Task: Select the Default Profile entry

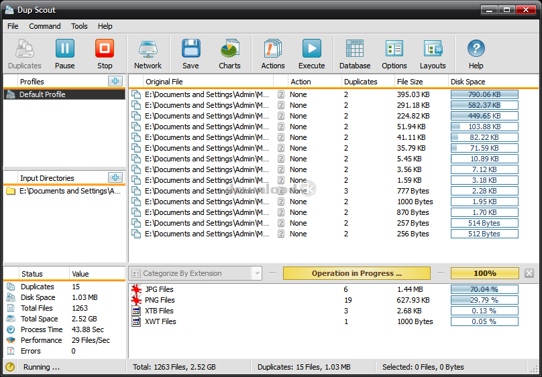Action: point(64,94)
